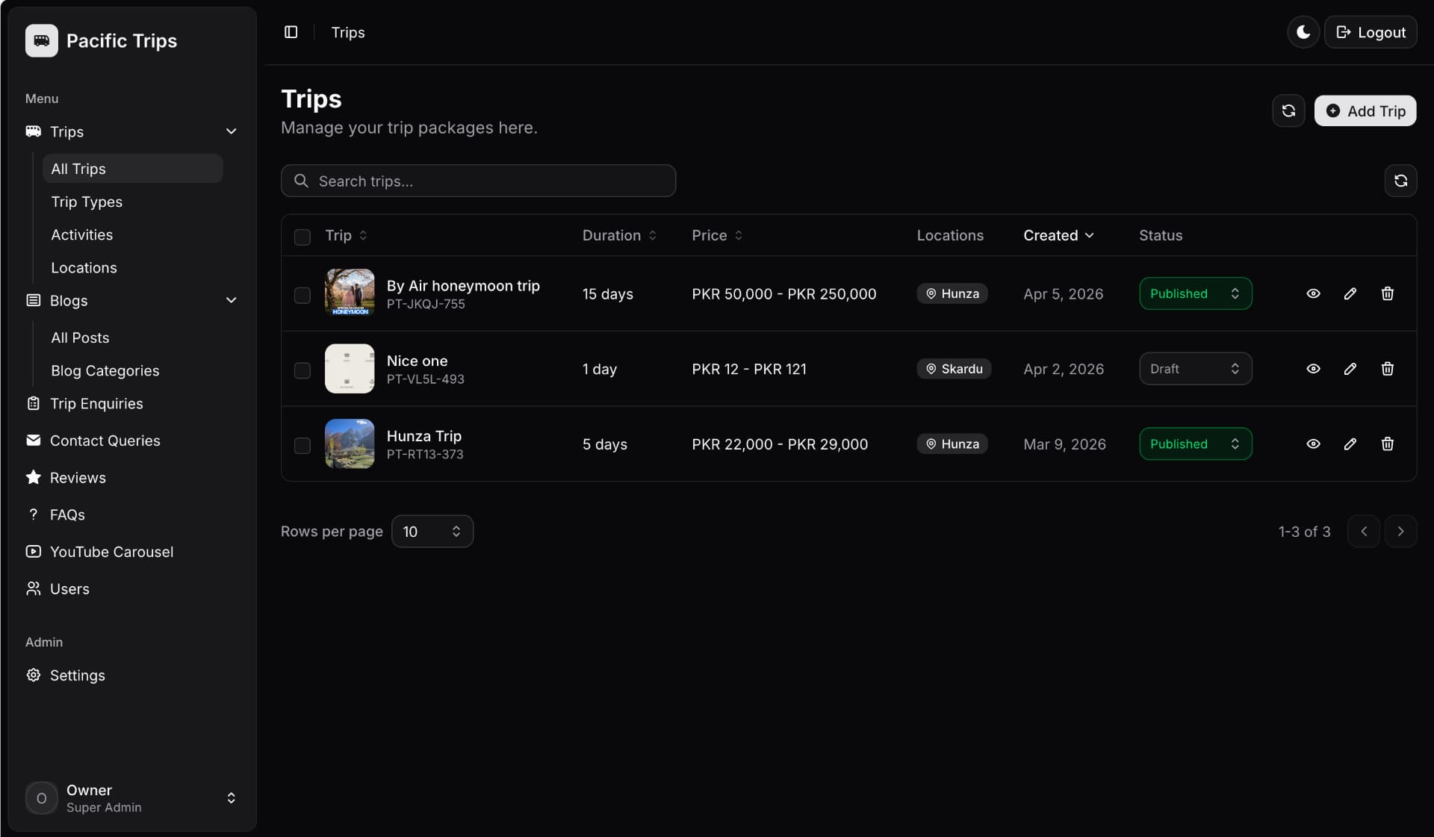Viewport: 1434px width, 837px height.
Task: Open the Nice one trip title
Action: coord(418,361)
